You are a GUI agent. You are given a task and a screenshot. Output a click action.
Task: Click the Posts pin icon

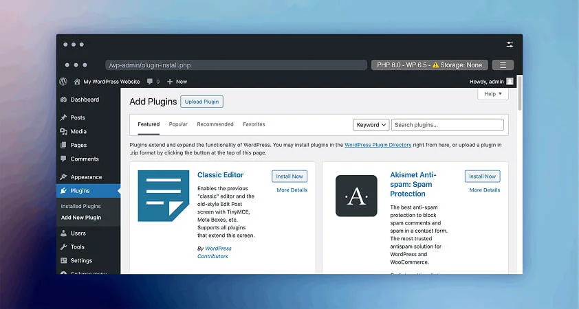coord(63,117)
